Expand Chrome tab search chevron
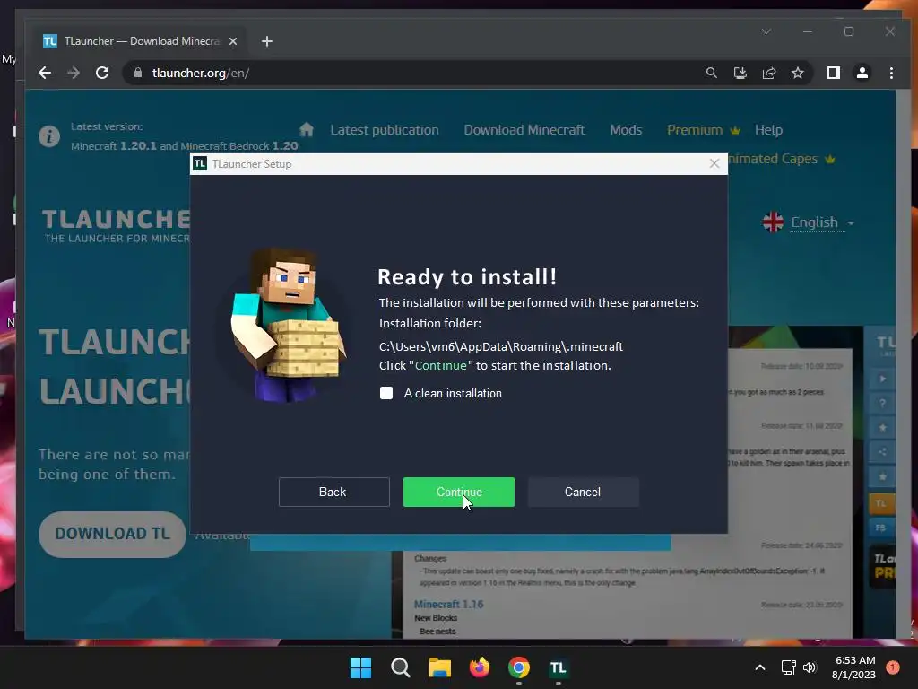Image resolution: width=918 pixels, height=689 pixels. pos(766,31)
